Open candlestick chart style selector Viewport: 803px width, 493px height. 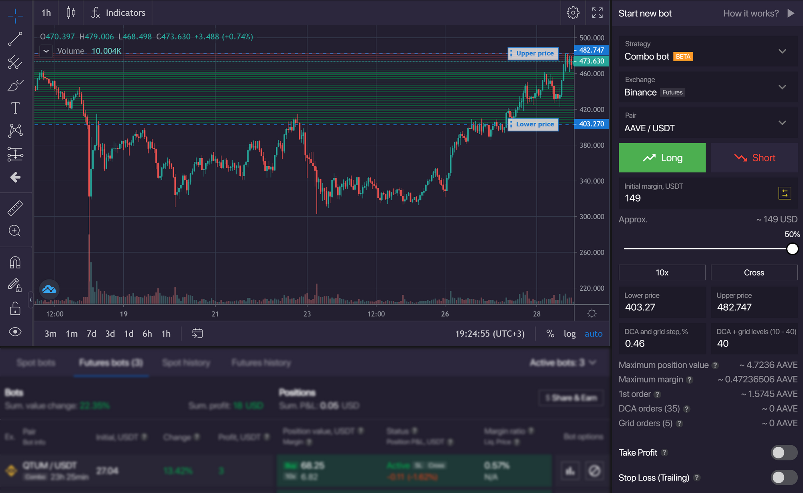(x=71, y=13)
